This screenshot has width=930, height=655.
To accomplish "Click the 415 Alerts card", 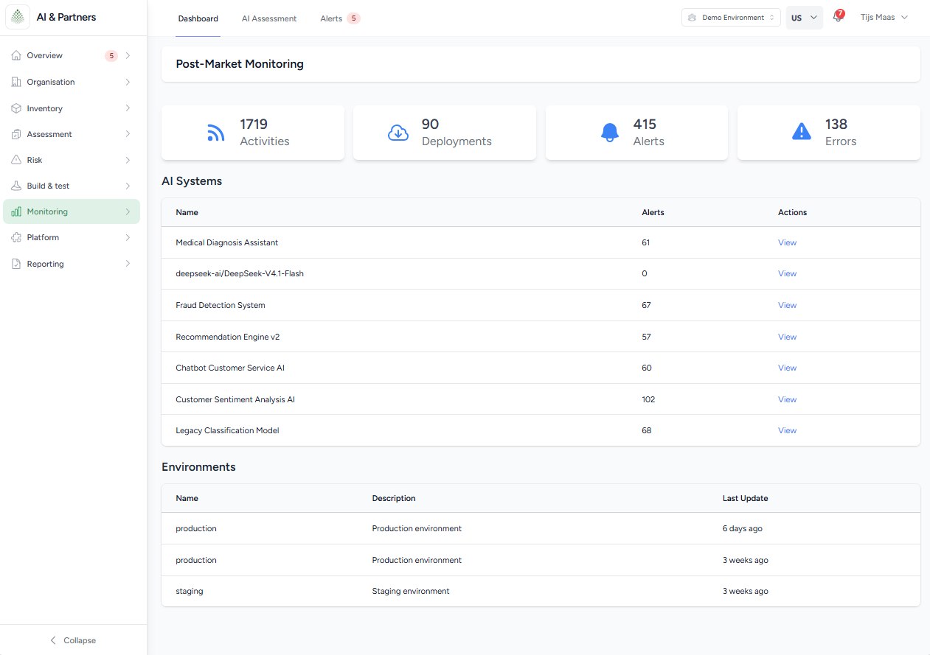I will pyautogui.click(x=636, y=133).
